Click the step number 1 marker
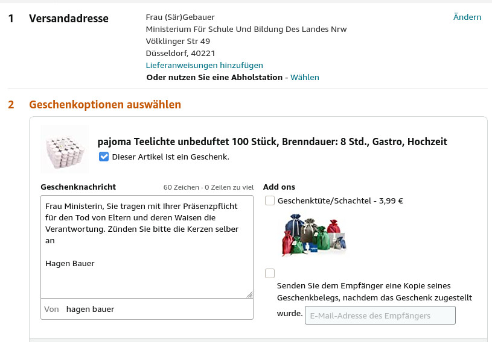This screenshot has height=342, width=492. (11, 19)
